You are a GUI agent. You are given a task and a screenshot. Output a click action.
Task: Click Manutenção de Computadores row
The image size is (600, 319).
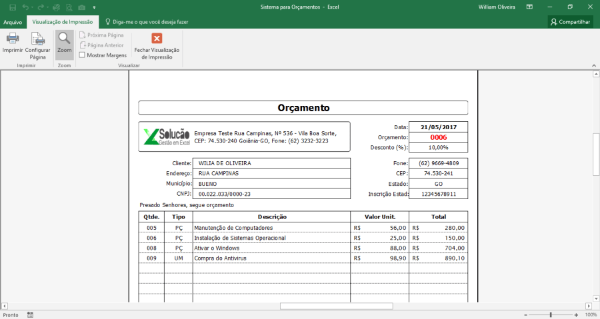click(303, 228)
